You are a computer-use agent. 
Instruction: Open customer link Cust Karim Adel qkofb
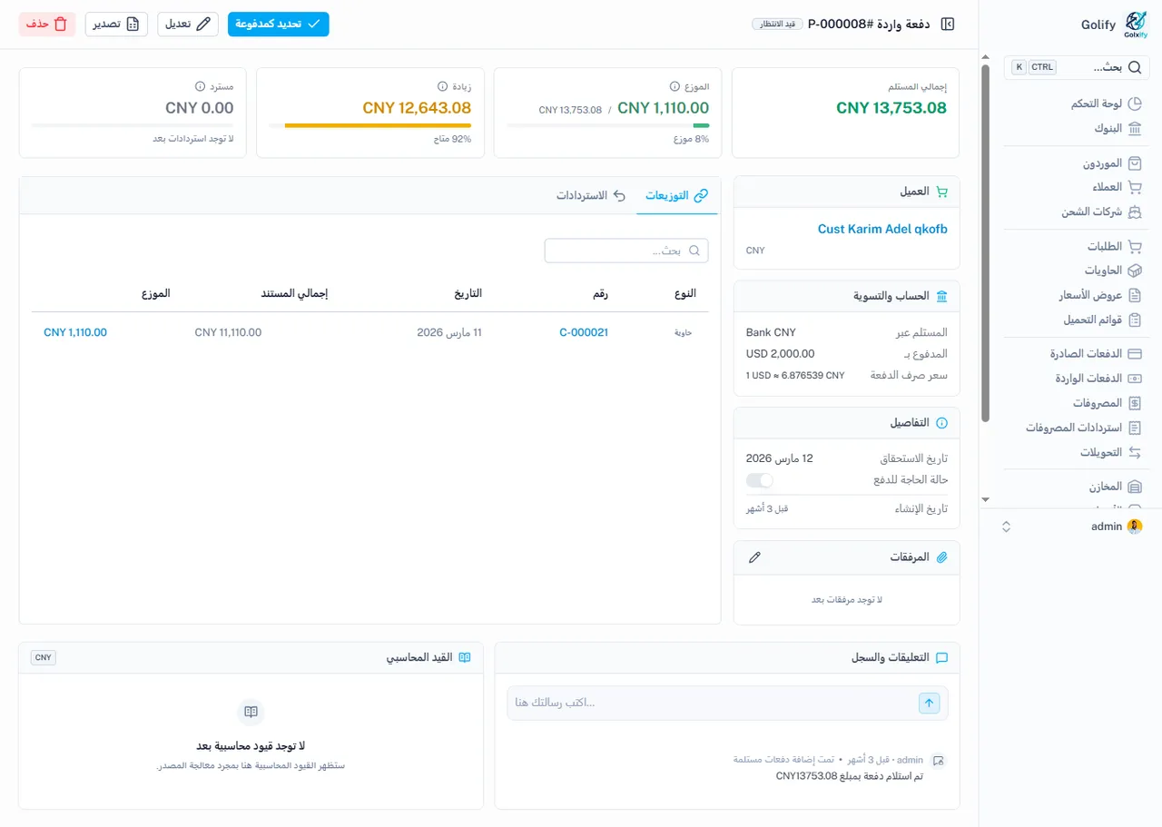882,230
